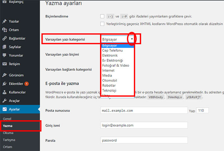224x151 pixels.
Task: Choose Otomobil from the category list
Action: (x=118, y=81)
